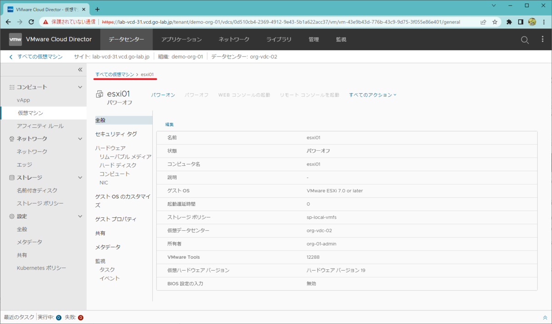Open the すべてのアクション dropdown
The image size is (552, 324).
click(x=373, y=95)
